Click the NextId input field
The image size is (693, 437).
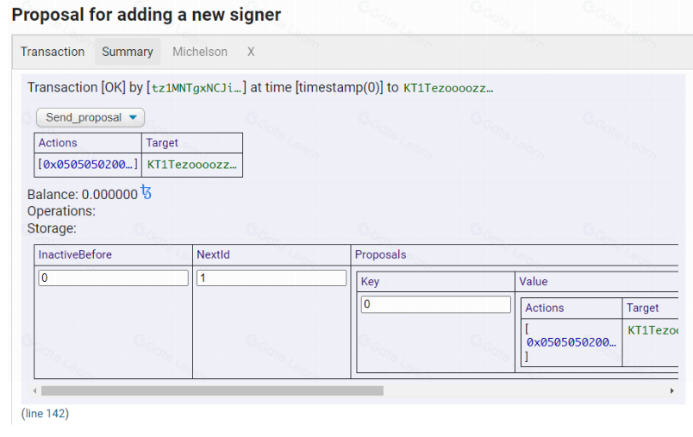pos(272,278)
